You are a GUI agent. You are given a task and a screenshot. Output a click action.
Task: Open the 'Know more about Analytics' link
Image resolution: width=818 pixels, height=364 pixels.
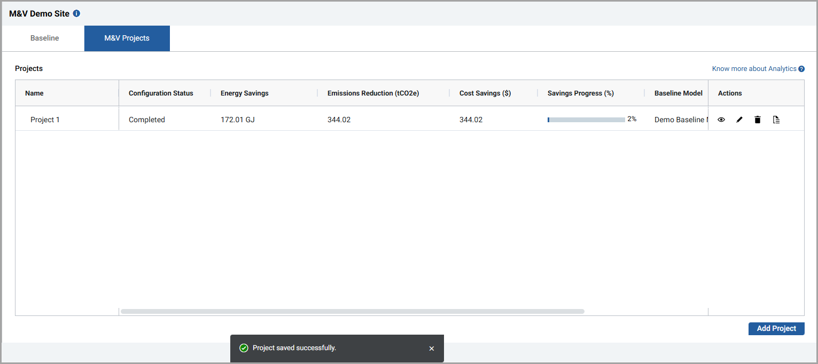(754, 69)
